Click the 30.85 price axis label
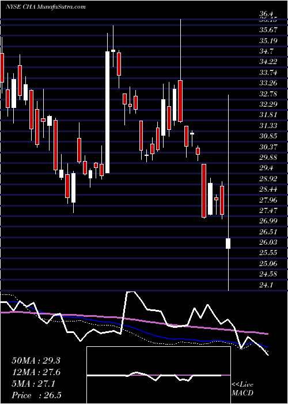 click(x=268, y=136)
